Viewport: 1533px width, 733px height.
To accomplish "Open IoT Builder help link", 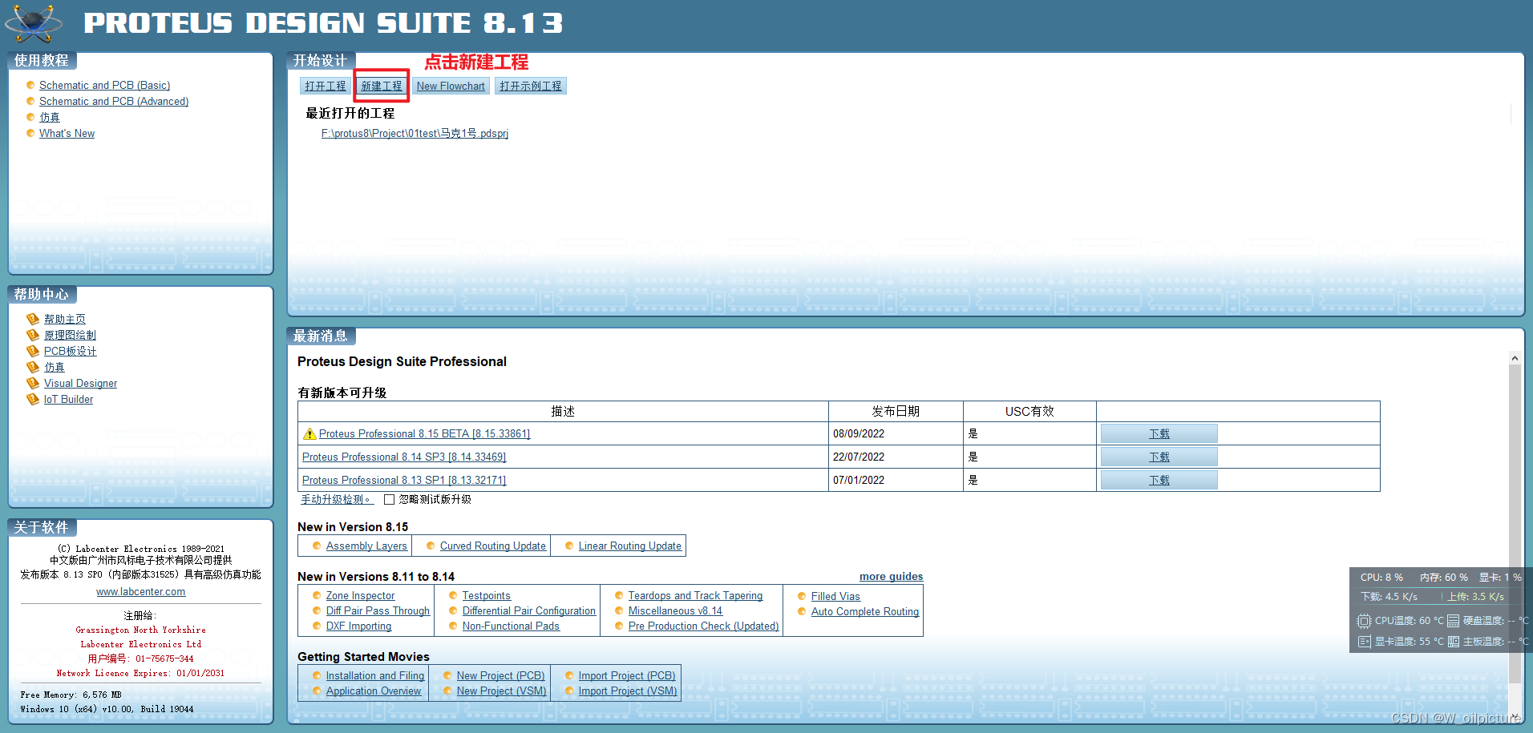I will coord(68,399).
